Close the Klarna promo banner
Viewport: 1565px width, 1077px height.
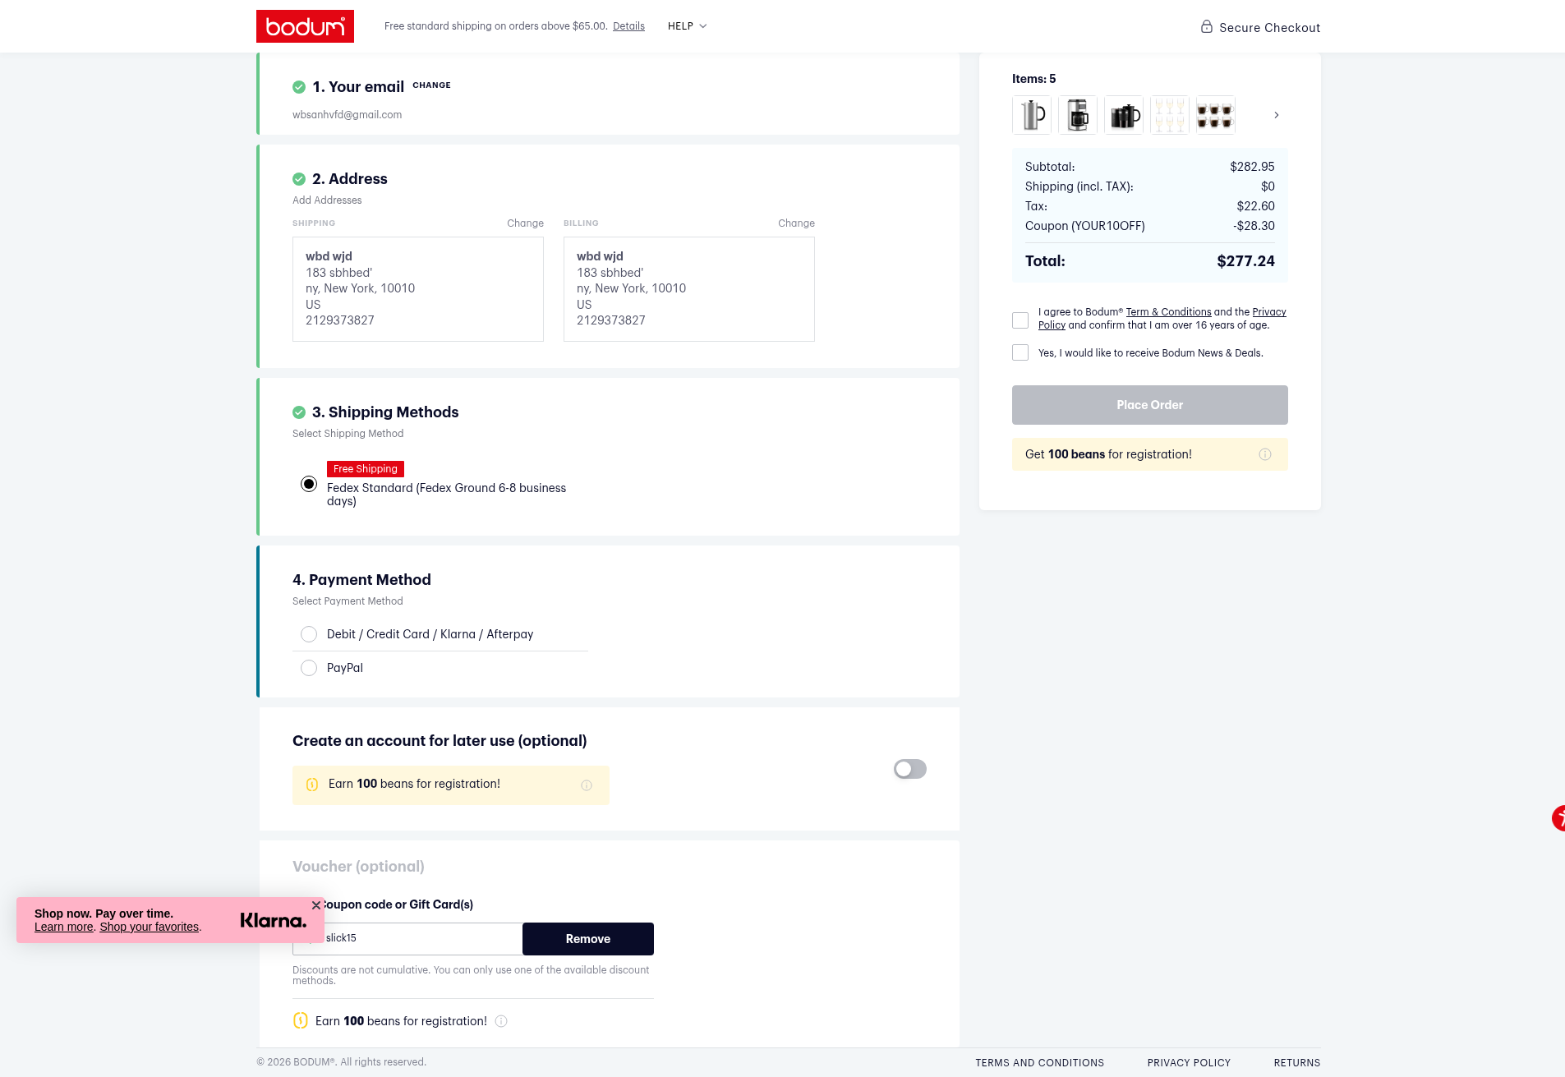pos(316,905)
